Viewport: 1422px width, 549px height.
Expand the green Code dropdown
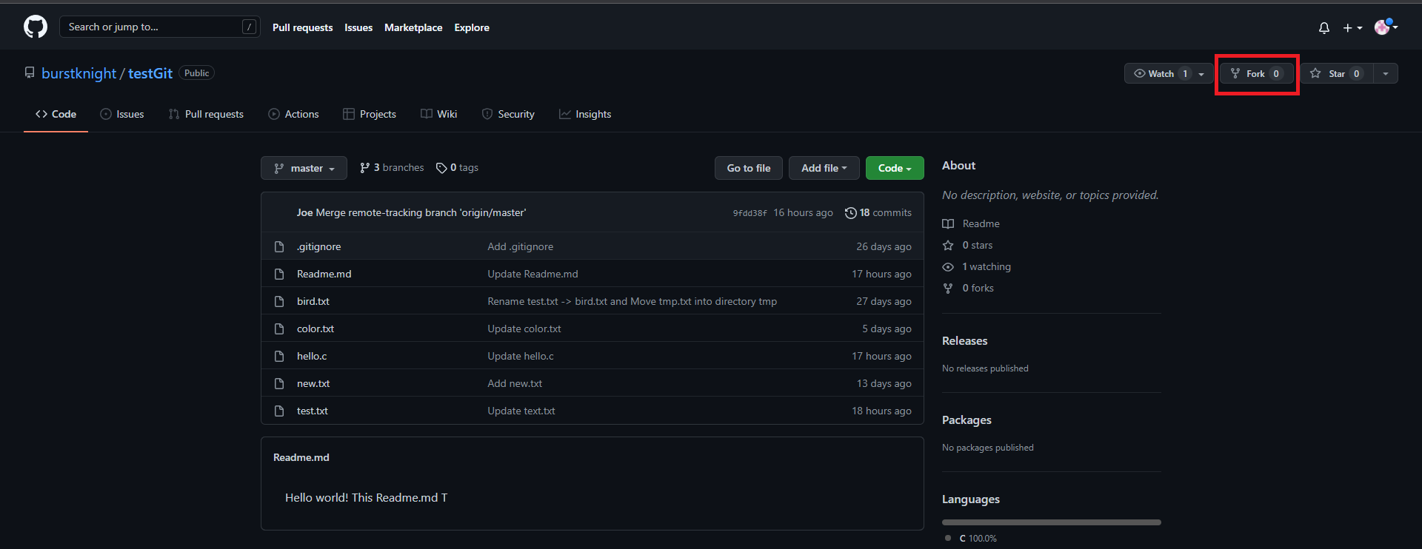[x=895, y=168]
